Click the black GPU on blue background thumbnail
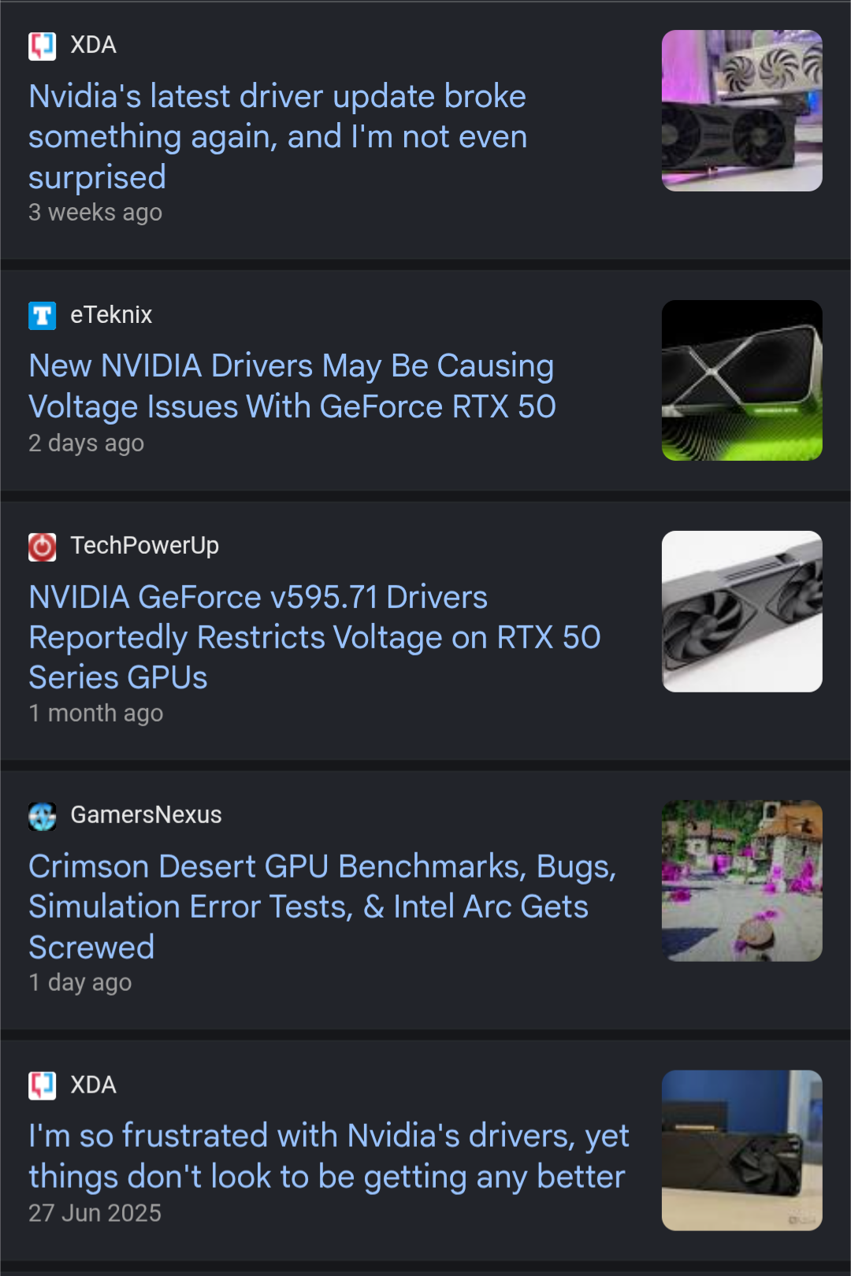Viewport: 851px width, 1276px height. tap(741, 1150)
